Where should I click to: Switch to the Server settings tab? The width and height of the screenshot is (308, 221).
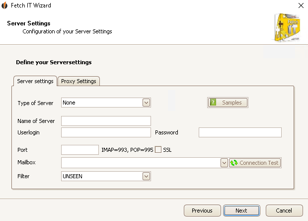pos(35,81)
